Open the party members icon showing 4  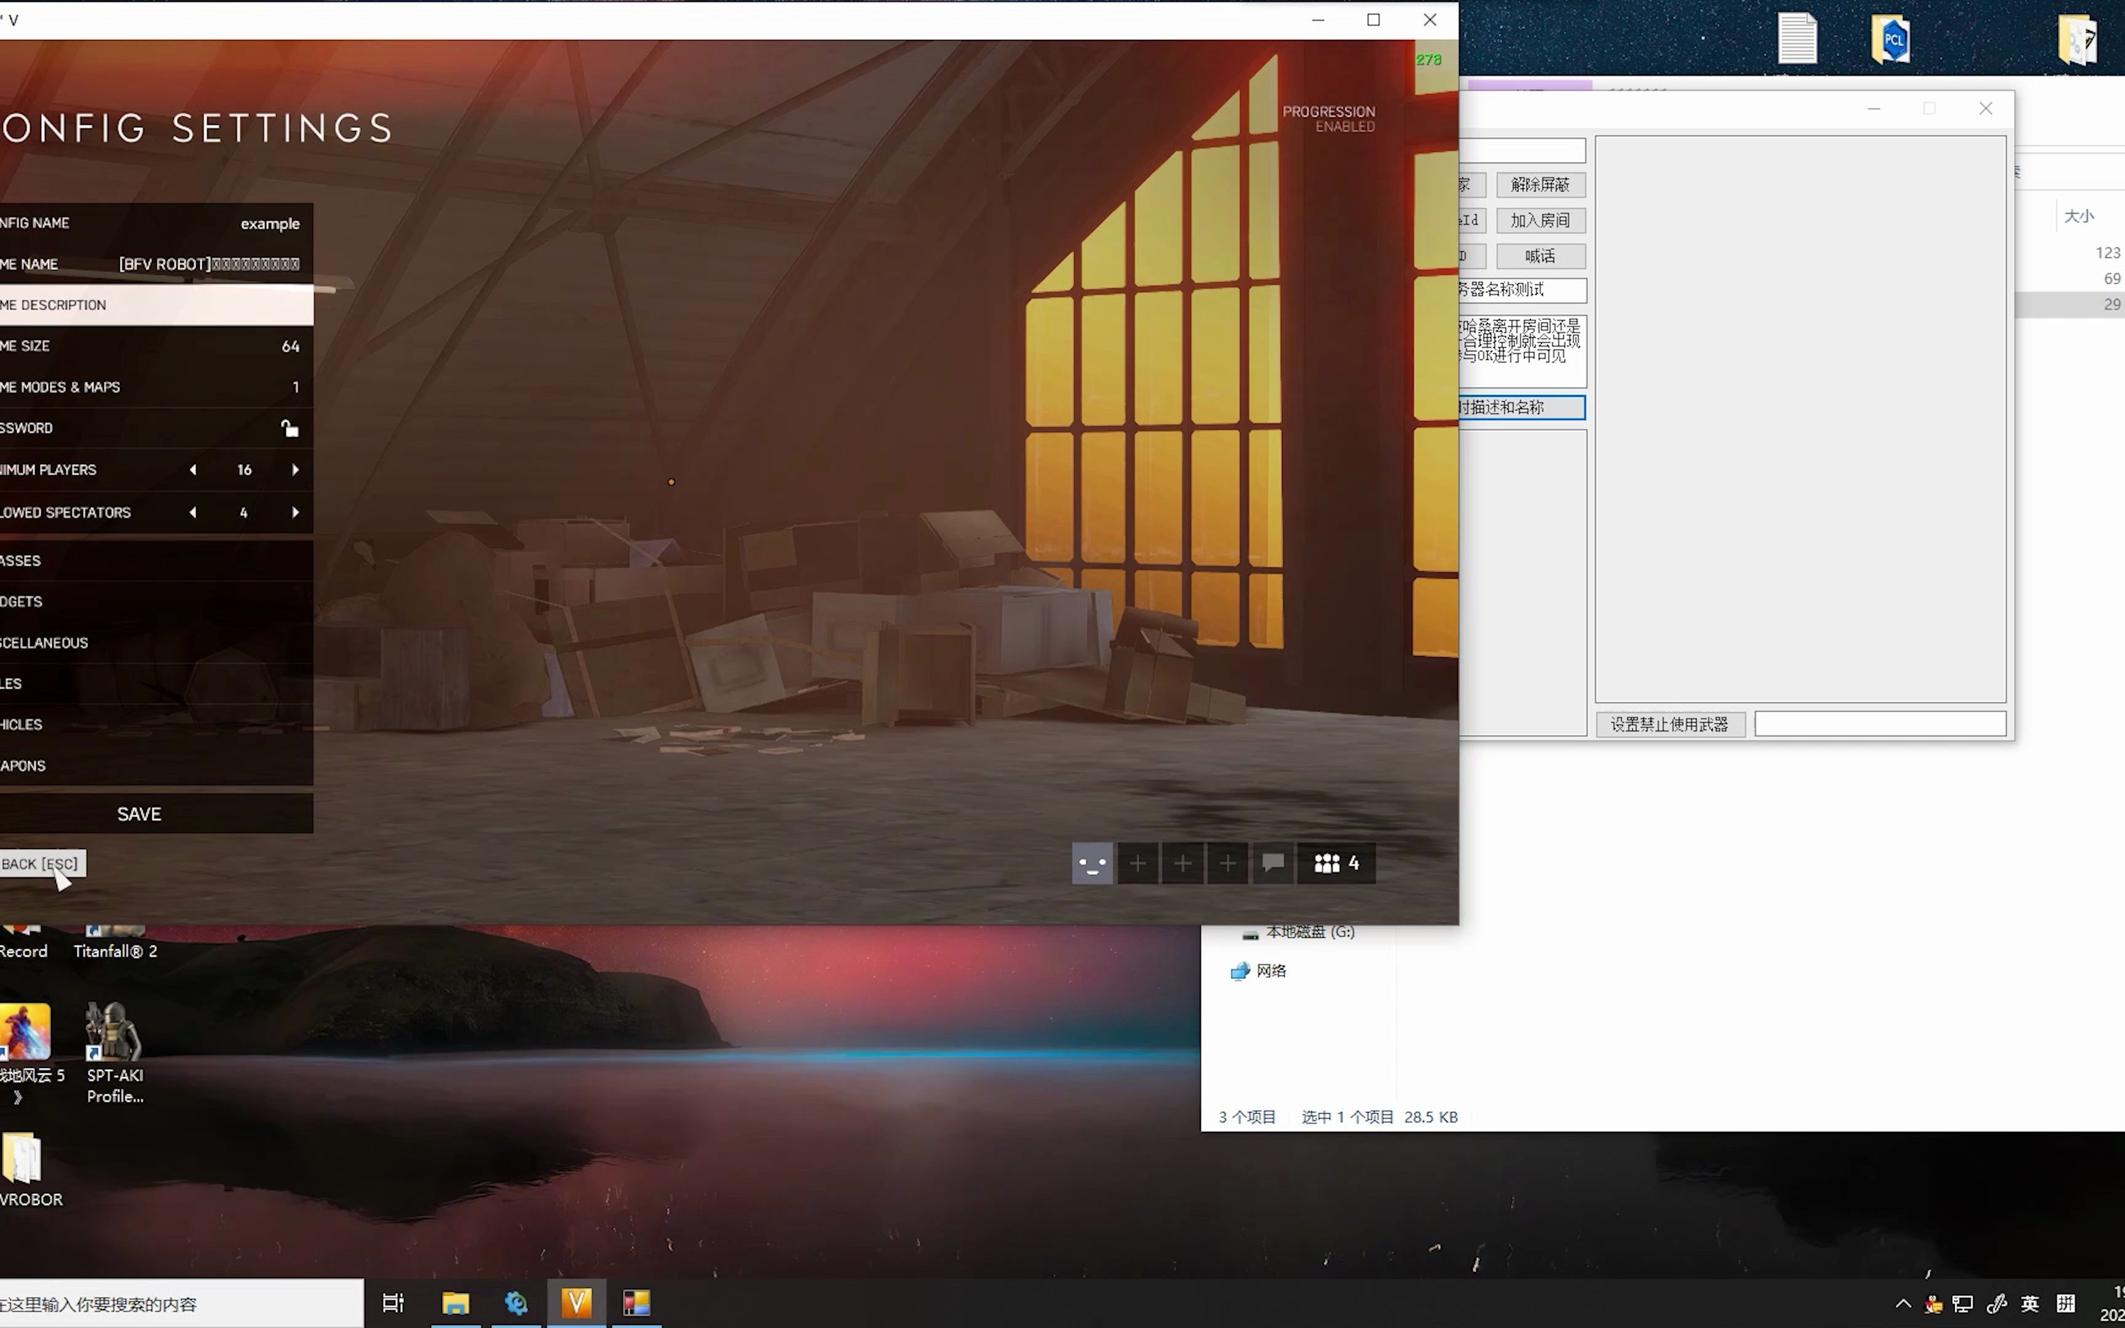[x=1337, y=863]
